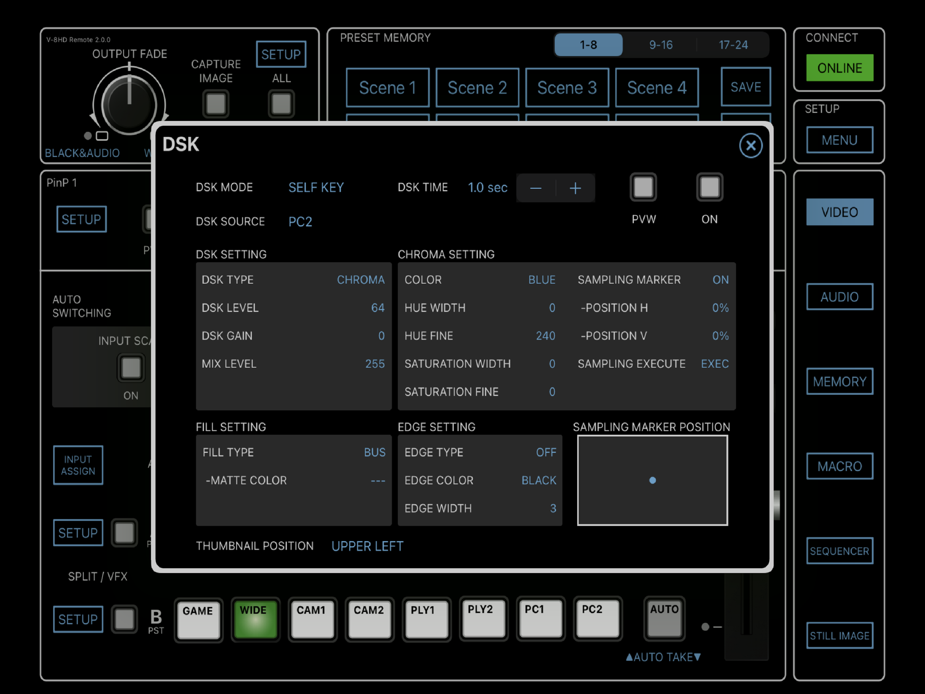Open the AUDIO section

[840, 297]
